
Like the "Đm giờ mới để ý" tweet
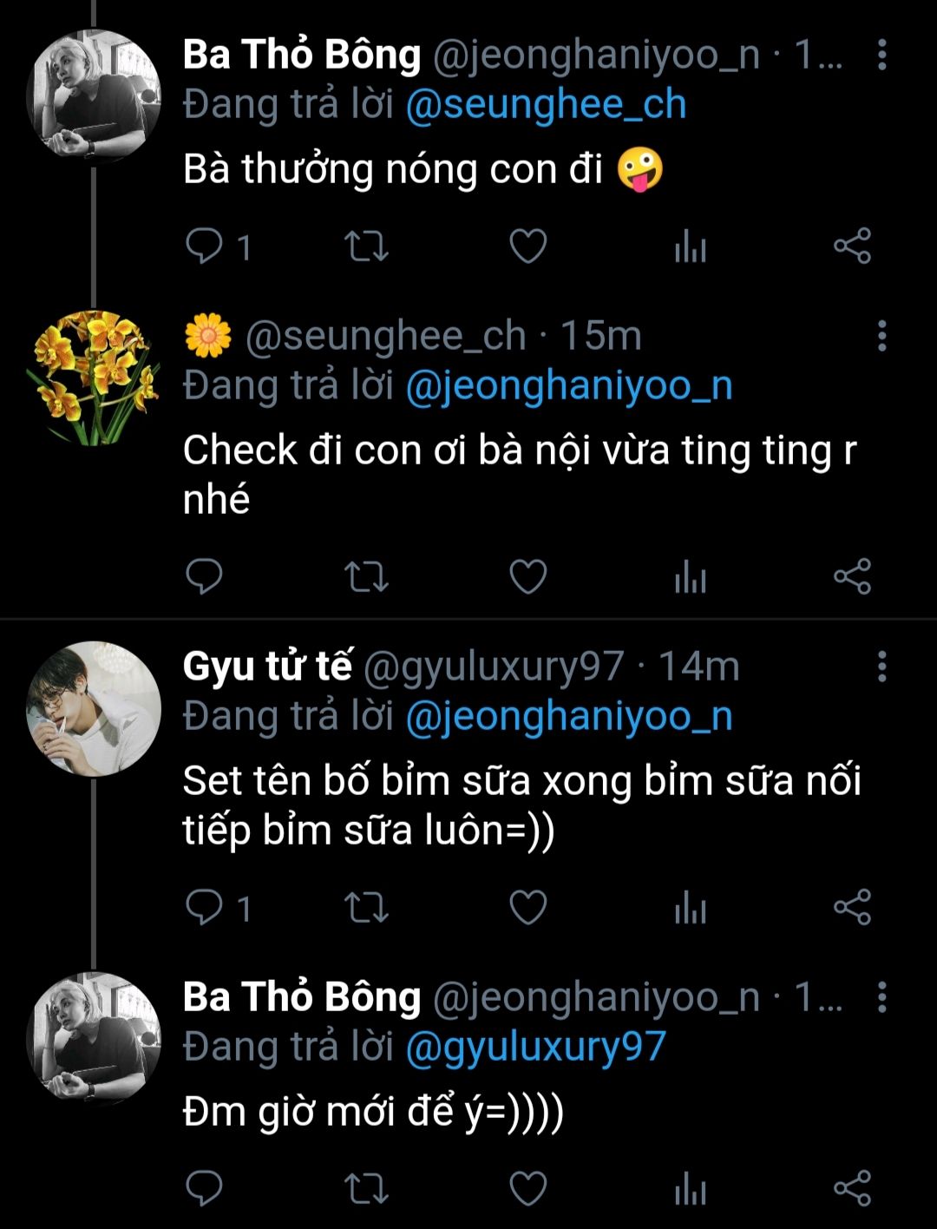(x=527, y=1188)
